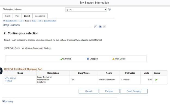Click the student name Christopher Johnson

click(12, 9)
